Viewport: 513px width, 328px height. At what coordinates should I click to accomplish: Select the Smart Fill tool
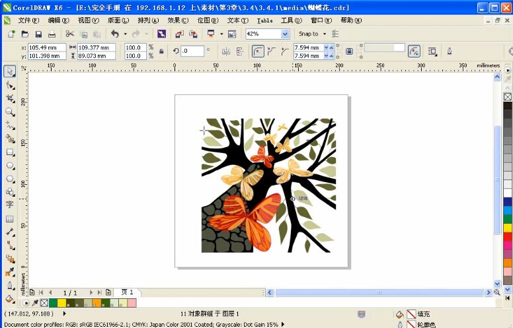tap(10, 139)
